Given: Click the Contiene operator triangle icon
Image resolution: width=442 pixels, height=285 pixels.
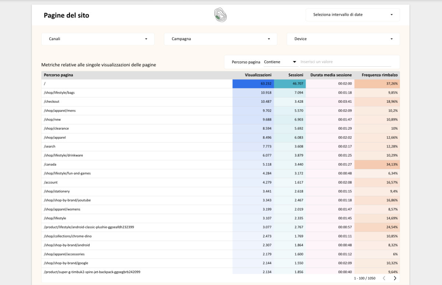Looking at the screenshot, I should tap(294, 62).
